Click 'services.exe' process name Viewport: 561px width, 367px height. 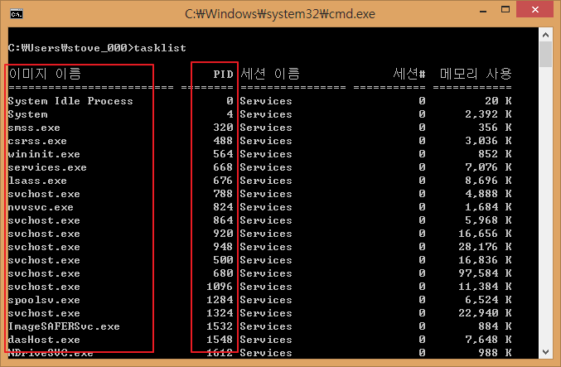click(x=47, y=167)
